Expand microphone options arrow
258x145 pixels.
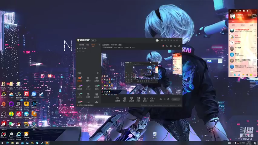(148, 99)
